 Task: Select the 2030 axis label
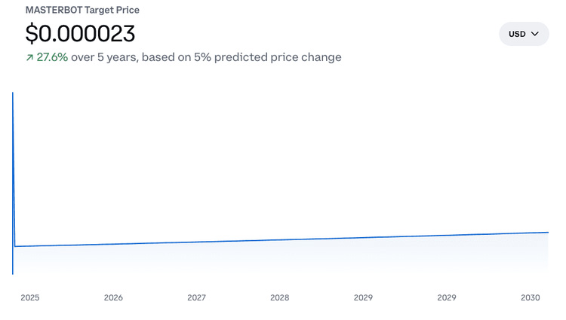pos(531,297)
